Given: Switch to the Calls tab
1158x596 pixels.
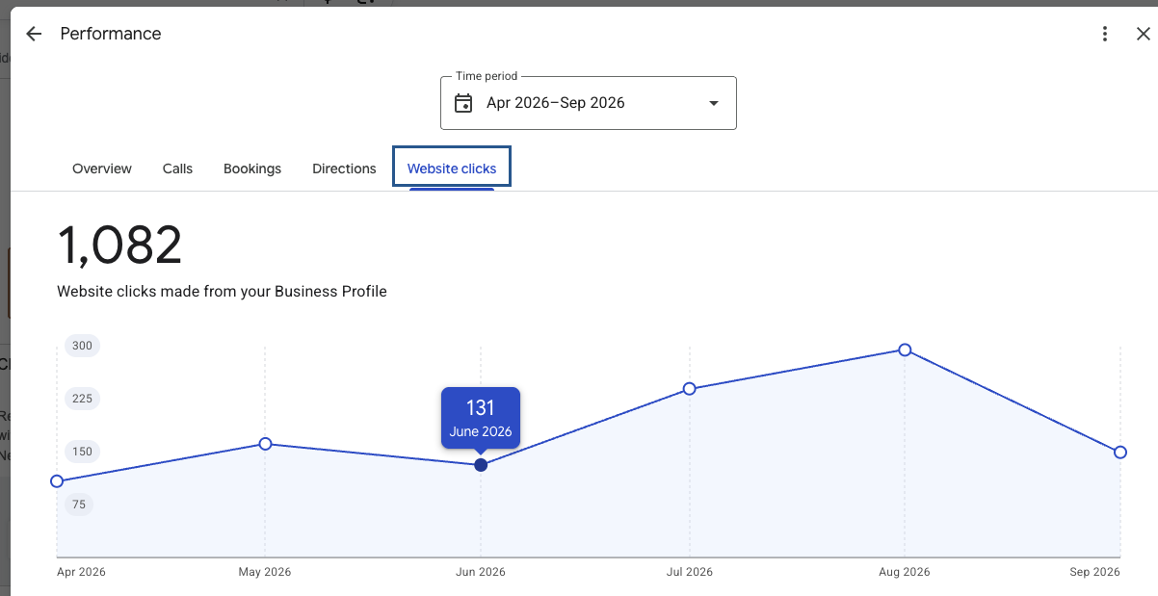Looking at the screenshot, I should pos(177,168).
